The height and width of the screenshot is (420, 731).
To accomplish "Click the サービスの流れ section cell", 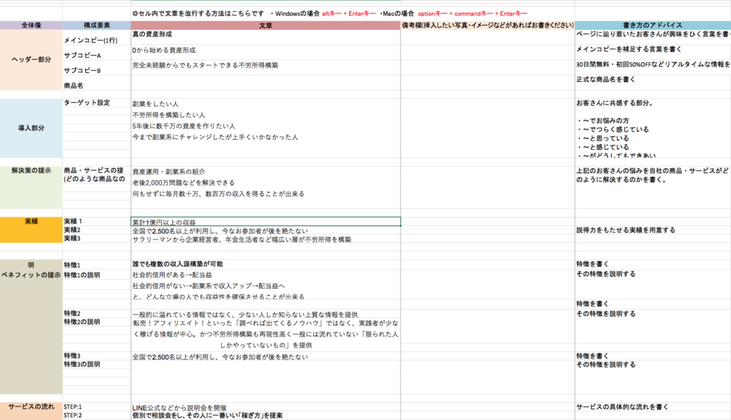I will pos(31,406).
